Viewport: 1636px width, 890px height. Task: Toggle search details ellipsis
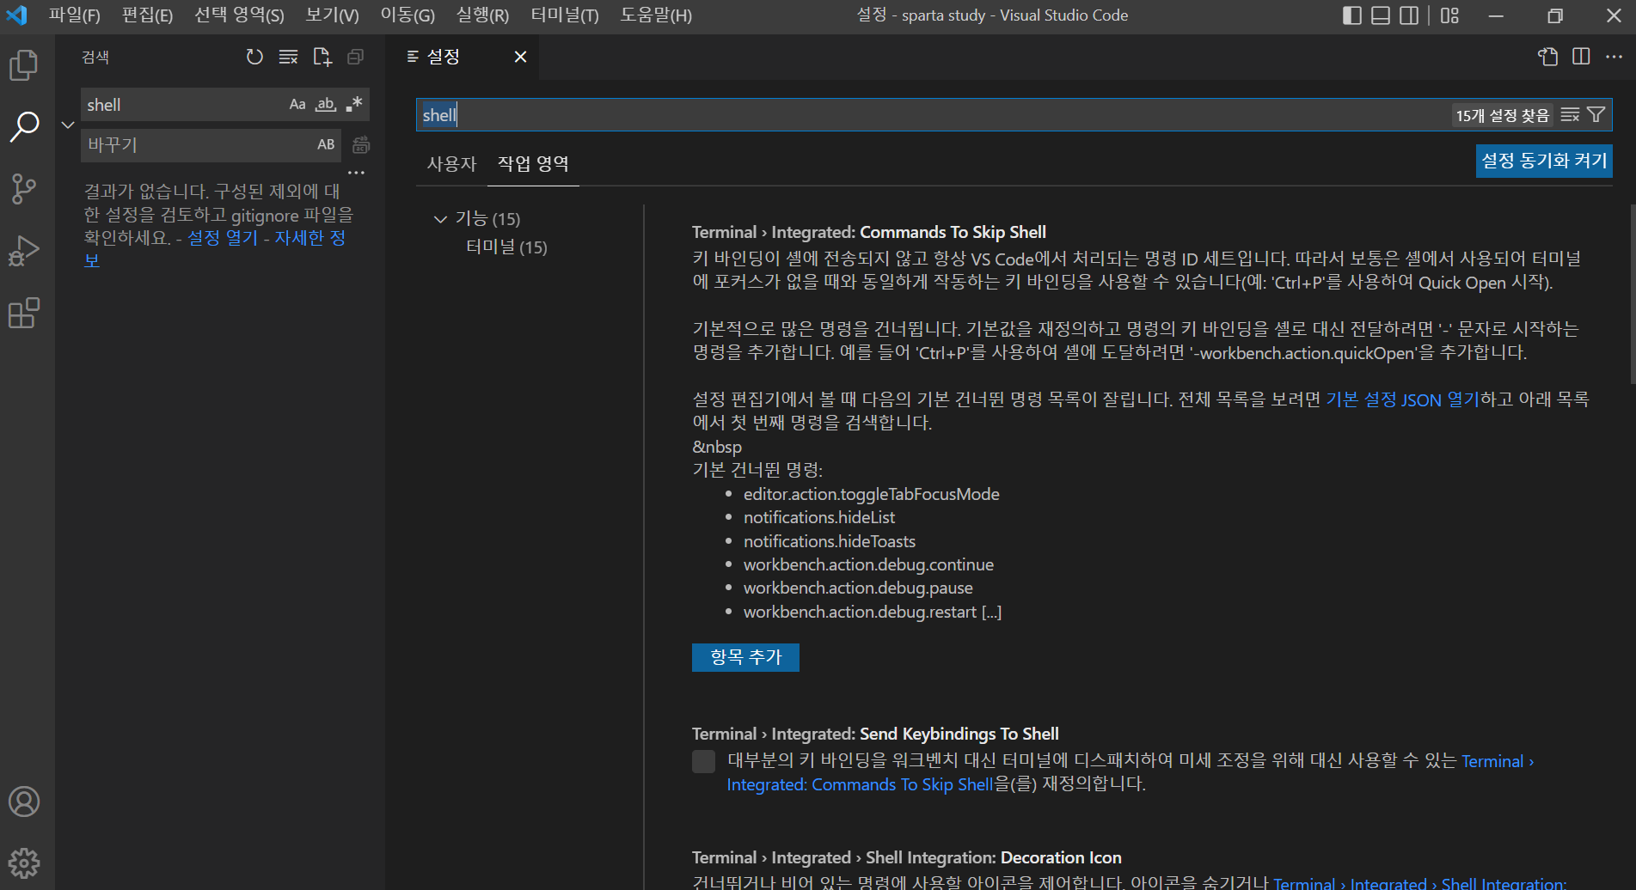click(x=356, y=173)
